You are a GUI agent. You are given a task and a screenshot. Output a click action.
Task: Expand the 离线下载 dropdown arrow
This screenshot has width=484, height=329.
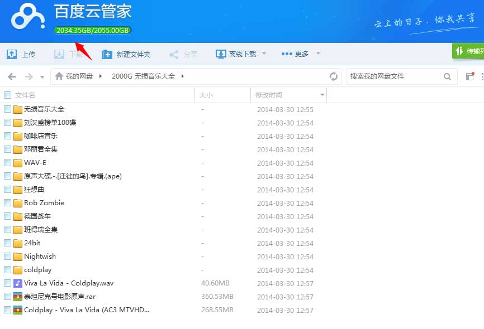[x=264, y=54]
